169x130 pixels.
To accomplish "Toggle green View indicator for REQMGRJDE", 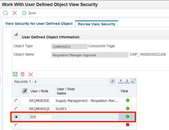I will click(128, 100).
